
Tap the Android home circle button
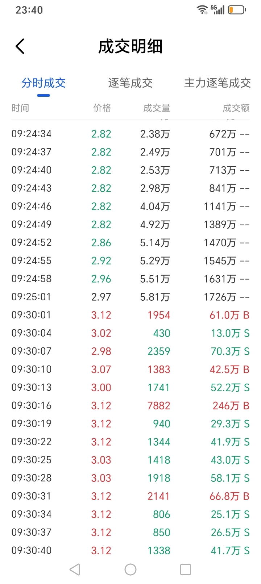(130, 570)
